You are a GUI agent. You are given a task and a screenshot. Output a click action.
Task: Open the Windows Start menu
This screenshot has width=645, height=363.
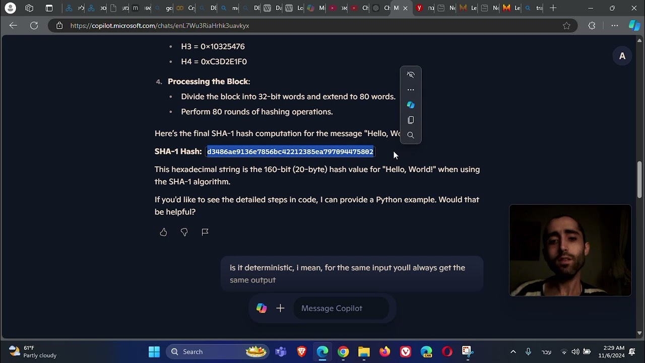(154, 352)
